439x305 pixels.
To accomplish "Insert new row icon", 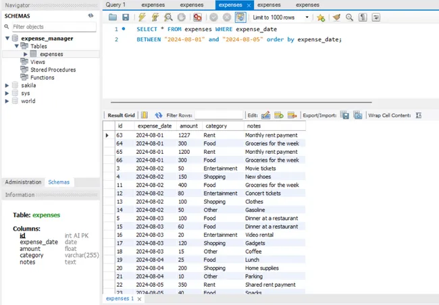I will (x=279, y=115).
